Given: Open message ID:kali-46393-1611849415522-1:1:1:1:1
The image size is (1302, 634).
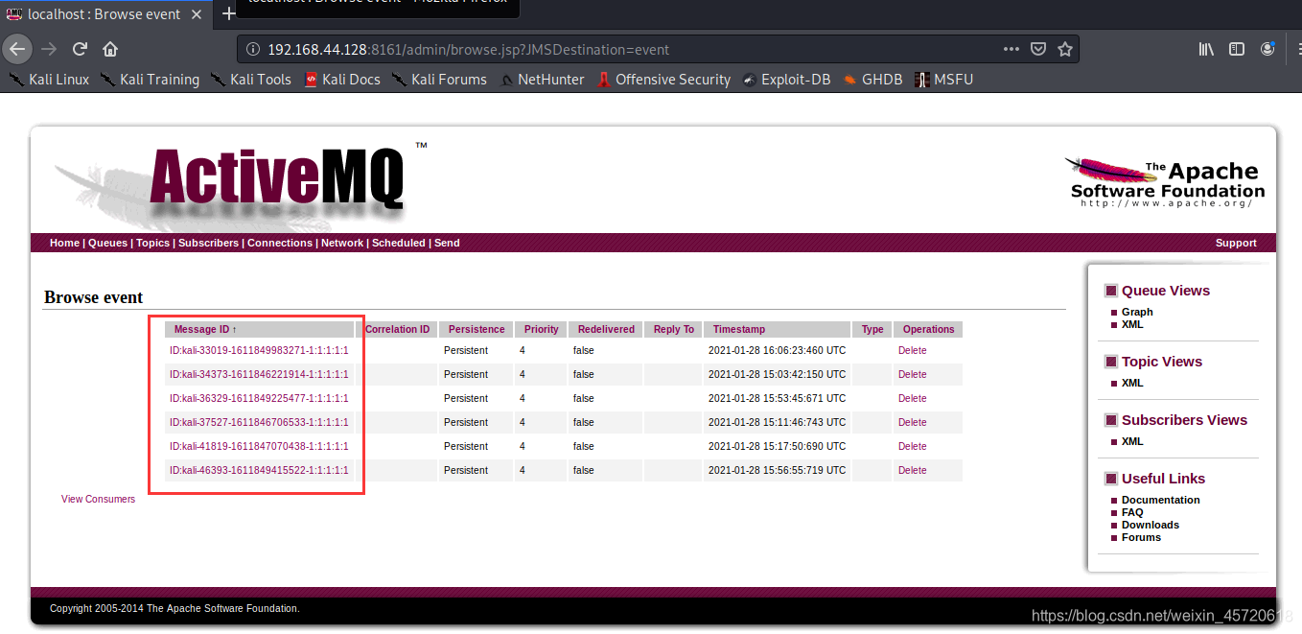Looking at the screenshot, I should click(x=259, y=470).
